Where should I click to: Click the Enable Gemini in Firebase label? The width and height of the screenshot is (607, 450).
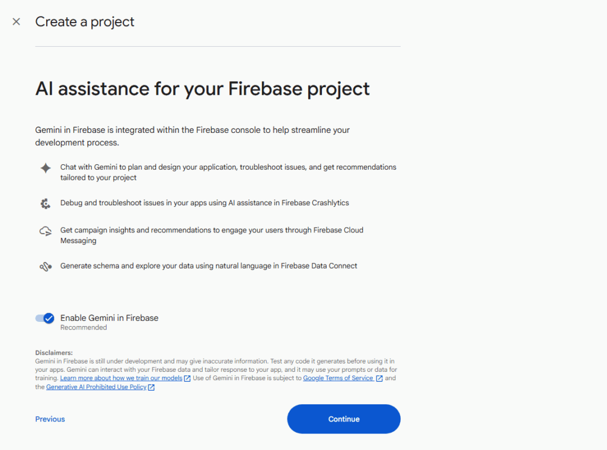109,318
